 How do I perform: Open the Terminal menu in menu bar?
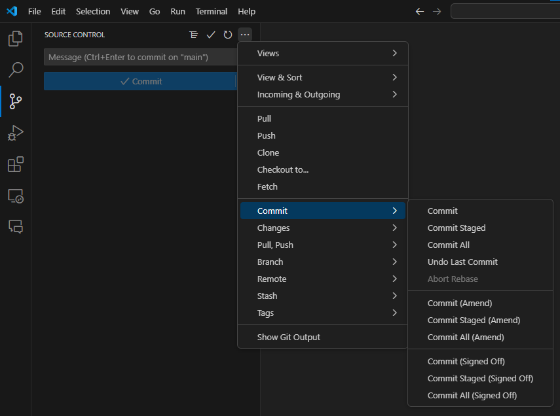212,11
